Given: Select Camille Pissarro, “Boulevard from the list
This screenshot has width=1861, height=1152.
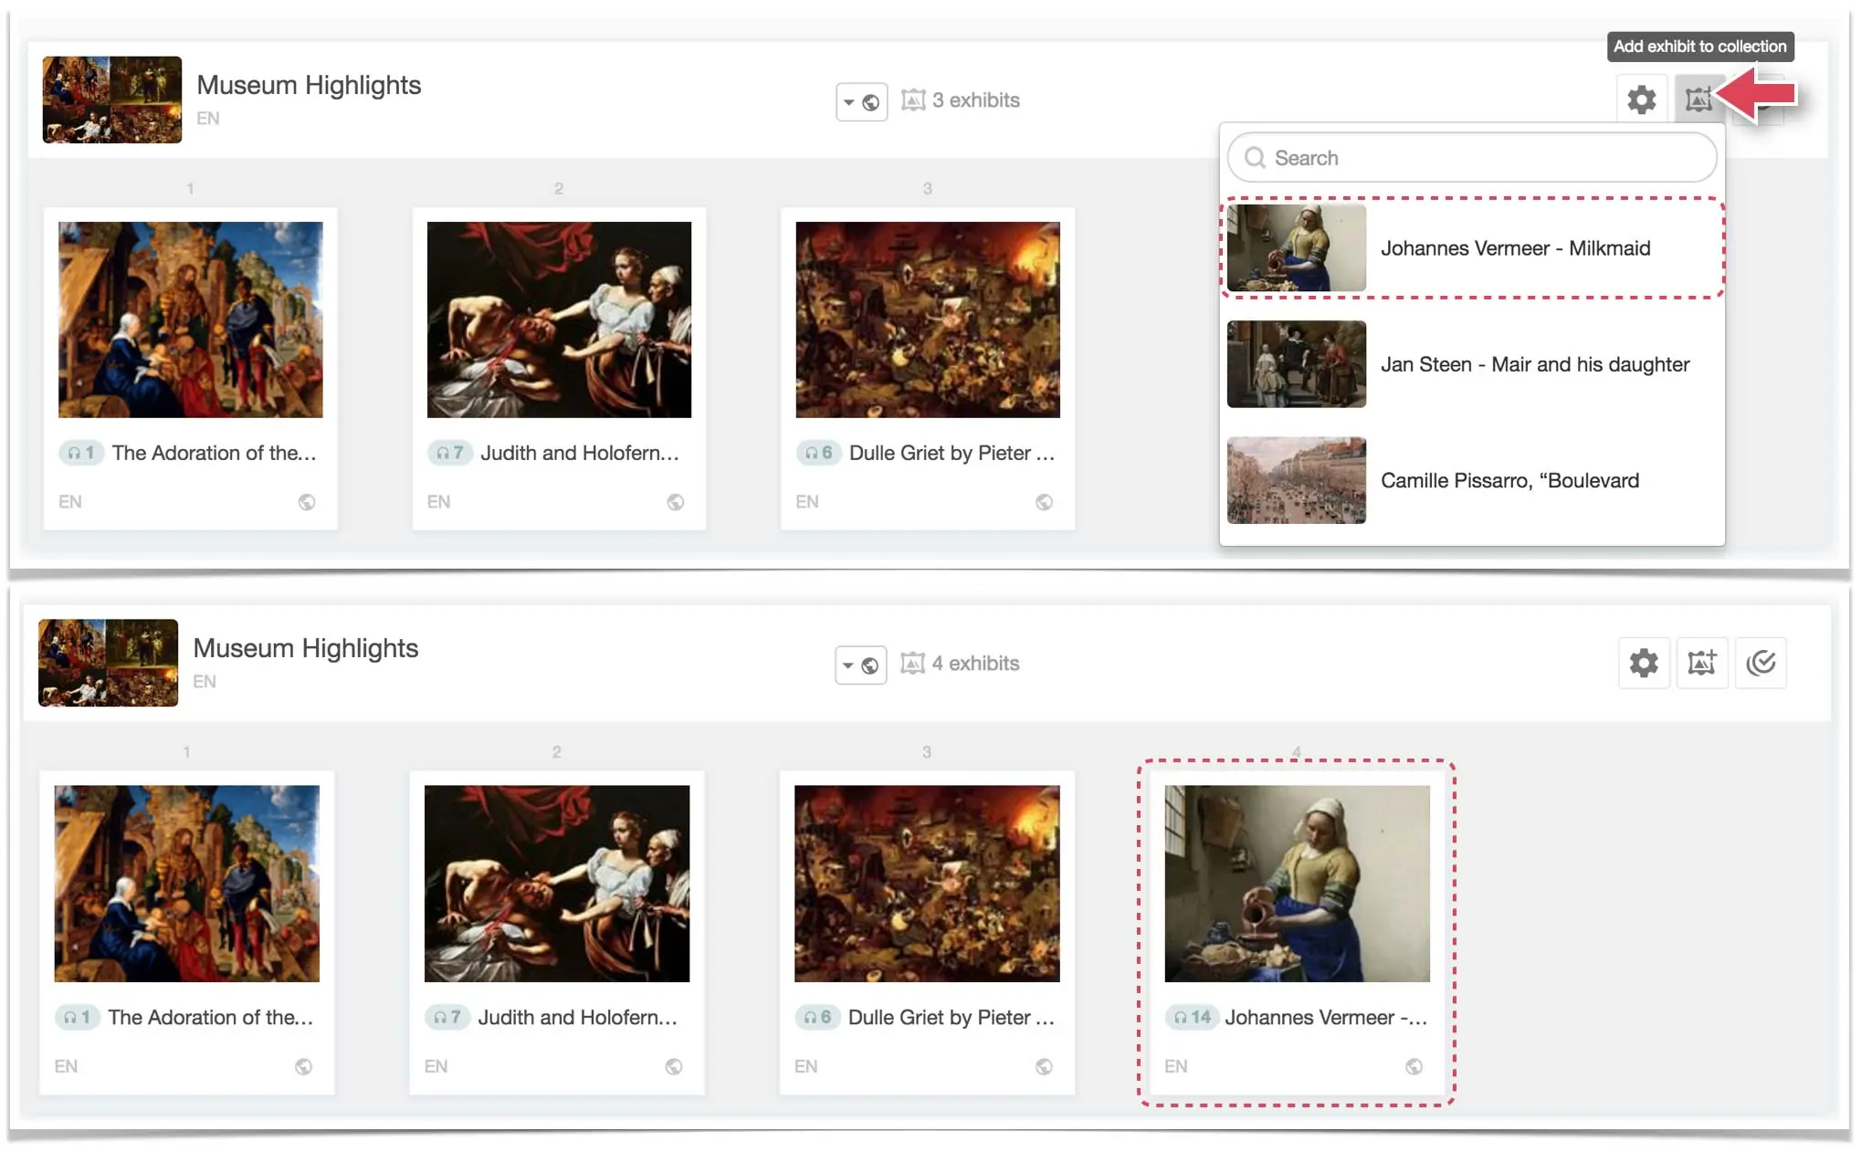Looking at the screenshot, I should (x=1472, y=480).
